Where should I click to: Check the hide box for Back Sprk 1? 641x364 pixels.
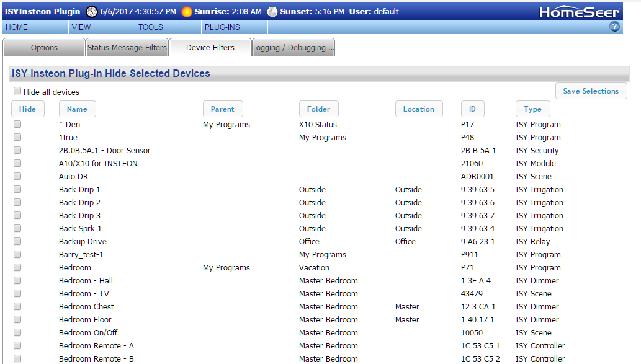pyautogui.click(x=17, y=228)
